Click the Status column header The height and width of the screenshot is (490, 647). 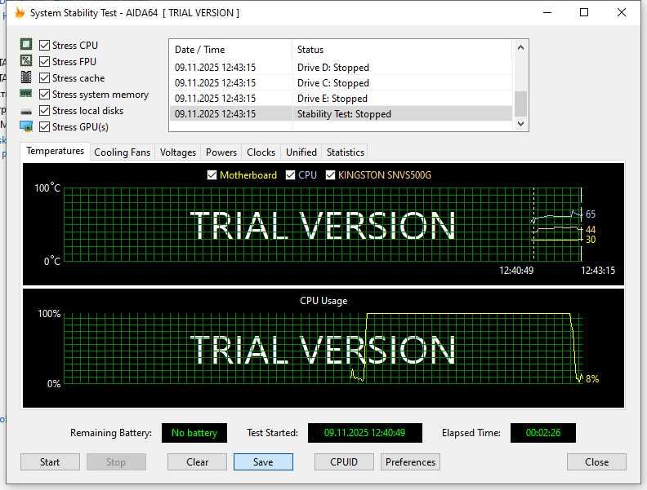[x=402, y=50]
